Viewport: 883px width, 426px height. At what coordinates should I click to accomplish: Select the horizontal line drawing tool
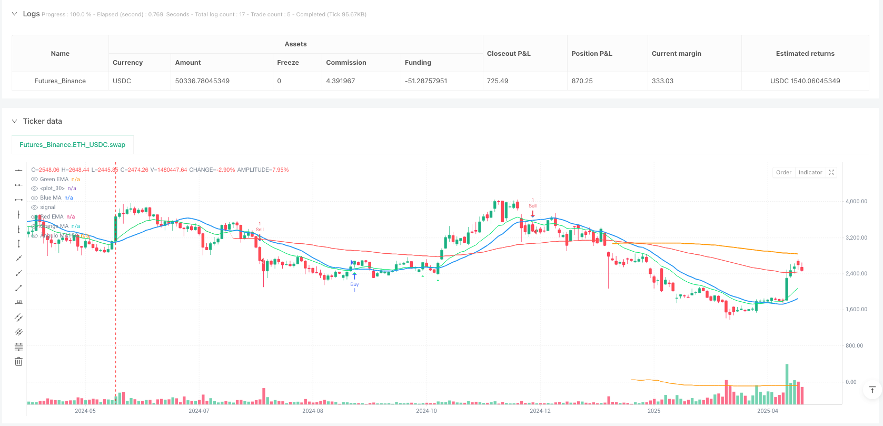click(x=18, y=170)
